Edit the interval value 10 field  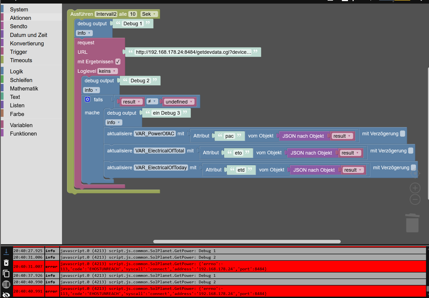pos(133,14)
